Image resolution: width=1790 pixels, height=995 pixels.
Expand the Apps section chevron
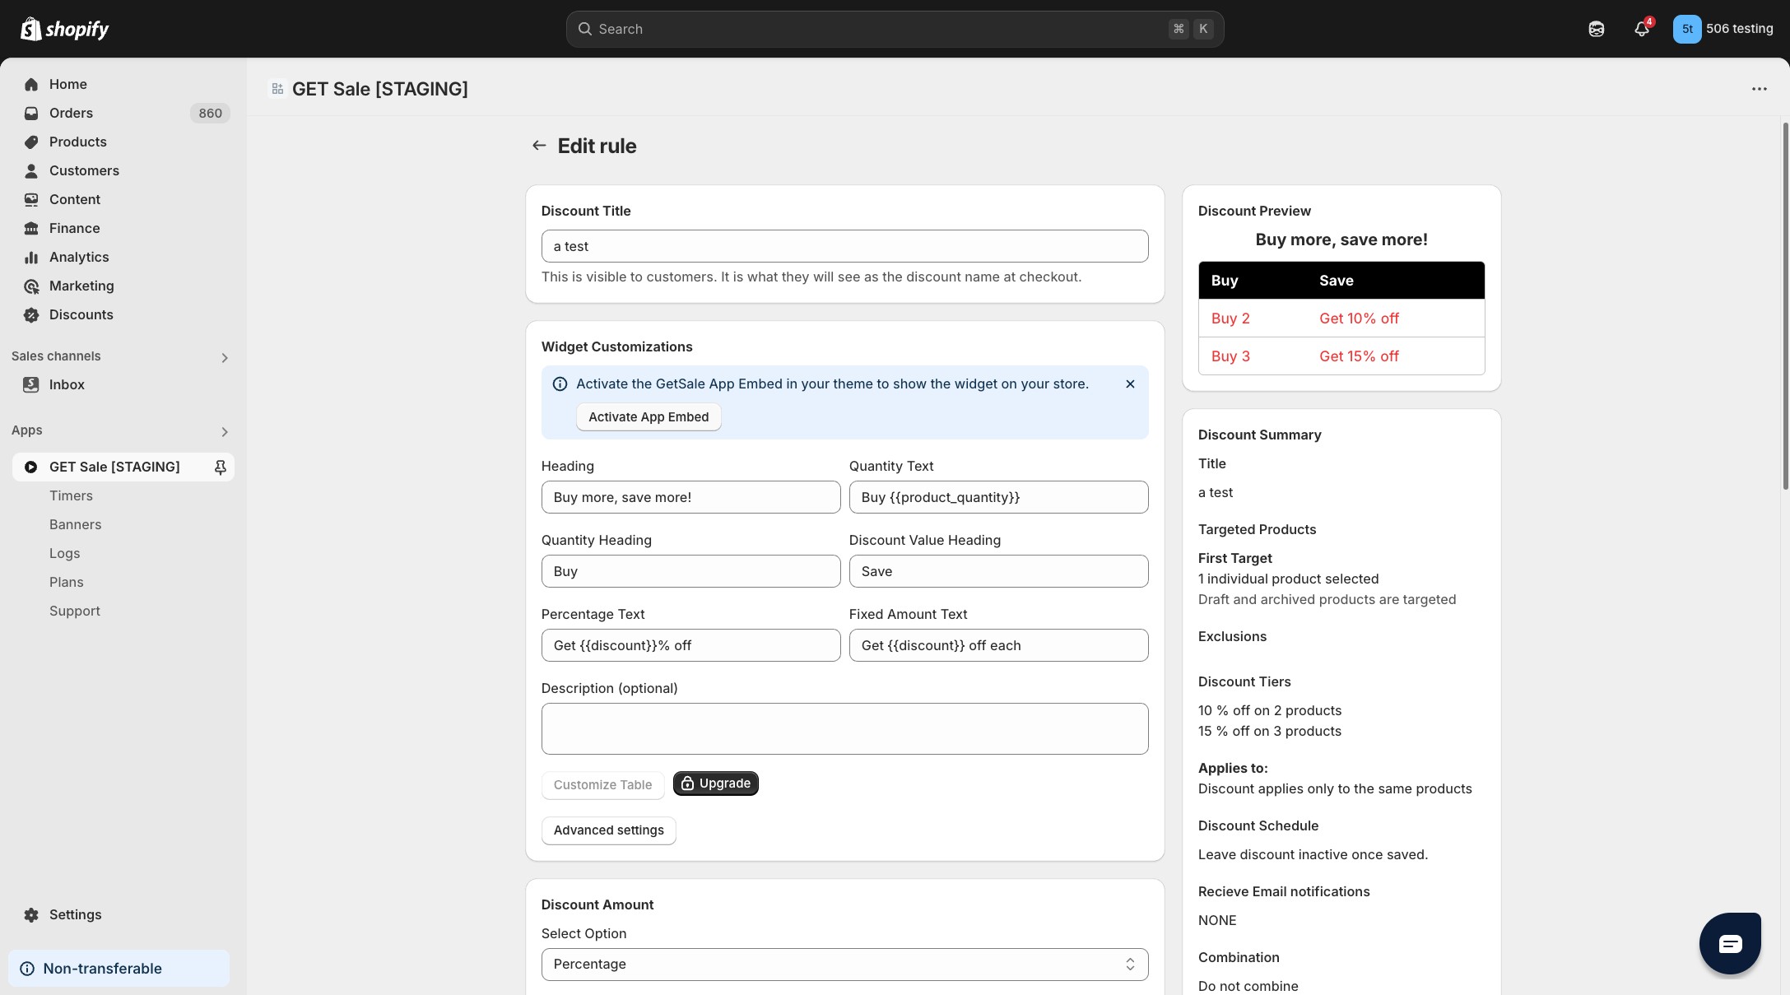click(x=224, y=431)
